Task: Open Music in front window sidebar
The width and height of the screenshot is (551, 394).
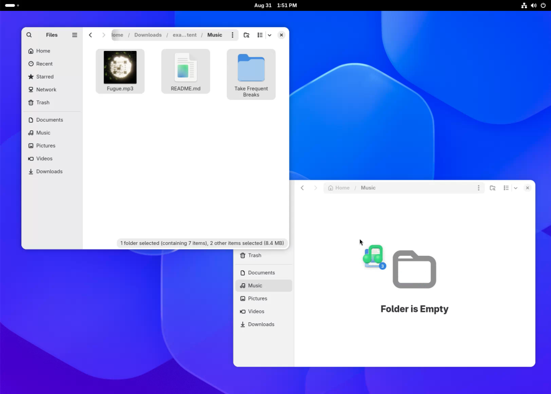Action: (x=52, y=133)
